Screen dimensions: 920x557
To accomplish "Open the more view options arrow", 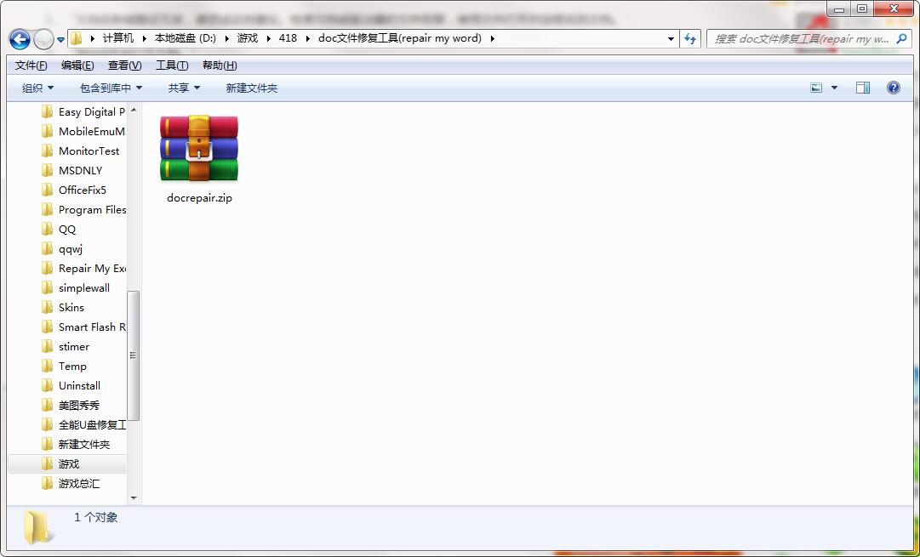I will tap(834, 88).
